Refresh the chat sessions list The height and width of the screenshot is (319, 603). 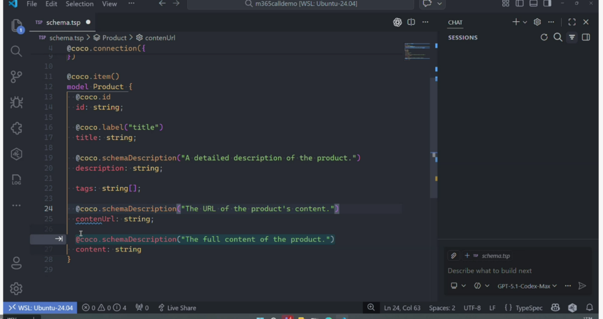coord(544,38)
